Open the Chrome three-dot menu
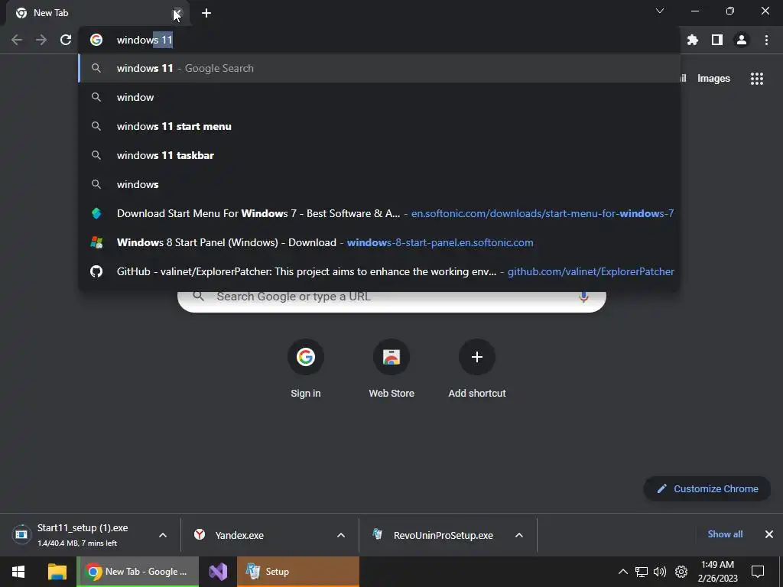The width and height of the screenshot is (783, 587). pyautogui.click(x=766, y=40)
